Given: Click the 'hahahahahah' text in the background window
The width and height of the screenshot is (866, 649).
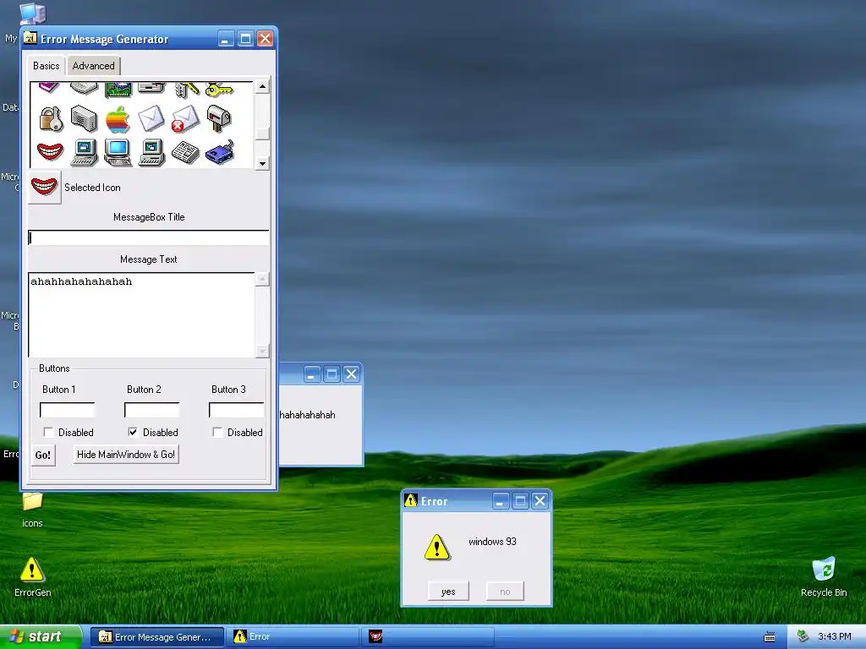Looking at the screenshot, I should (307, 414).
